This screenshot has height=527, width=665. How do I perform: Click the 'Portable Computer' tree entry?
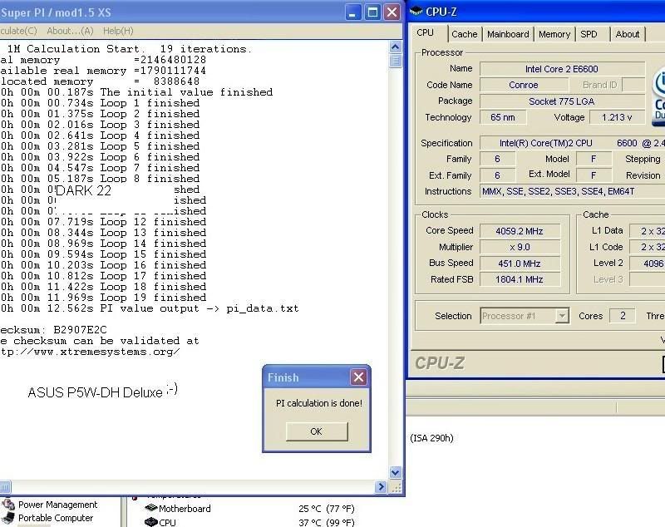pos(56,518)
